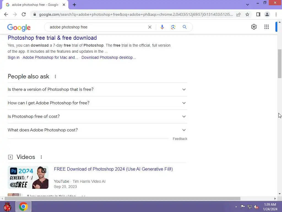Clear the search box text
Viewport: 282px width, 212px height.
click(x=150, y=27)
